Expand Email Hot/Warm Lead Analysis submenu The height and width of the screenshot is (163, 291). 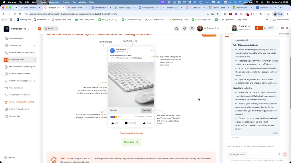click(x=35, y=81)
